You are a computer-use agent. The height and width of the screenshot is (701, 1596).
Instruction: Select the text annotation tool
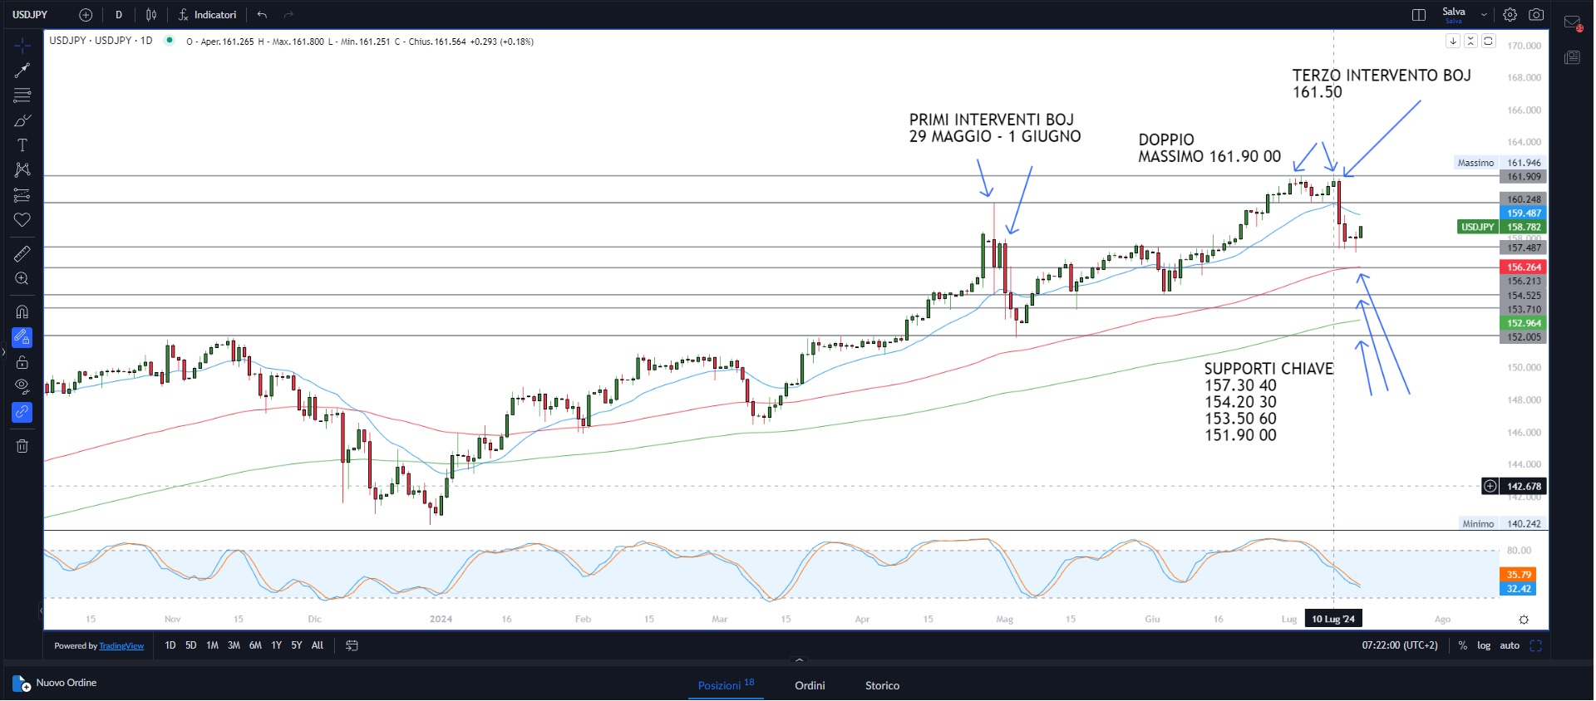coord(22,145)
